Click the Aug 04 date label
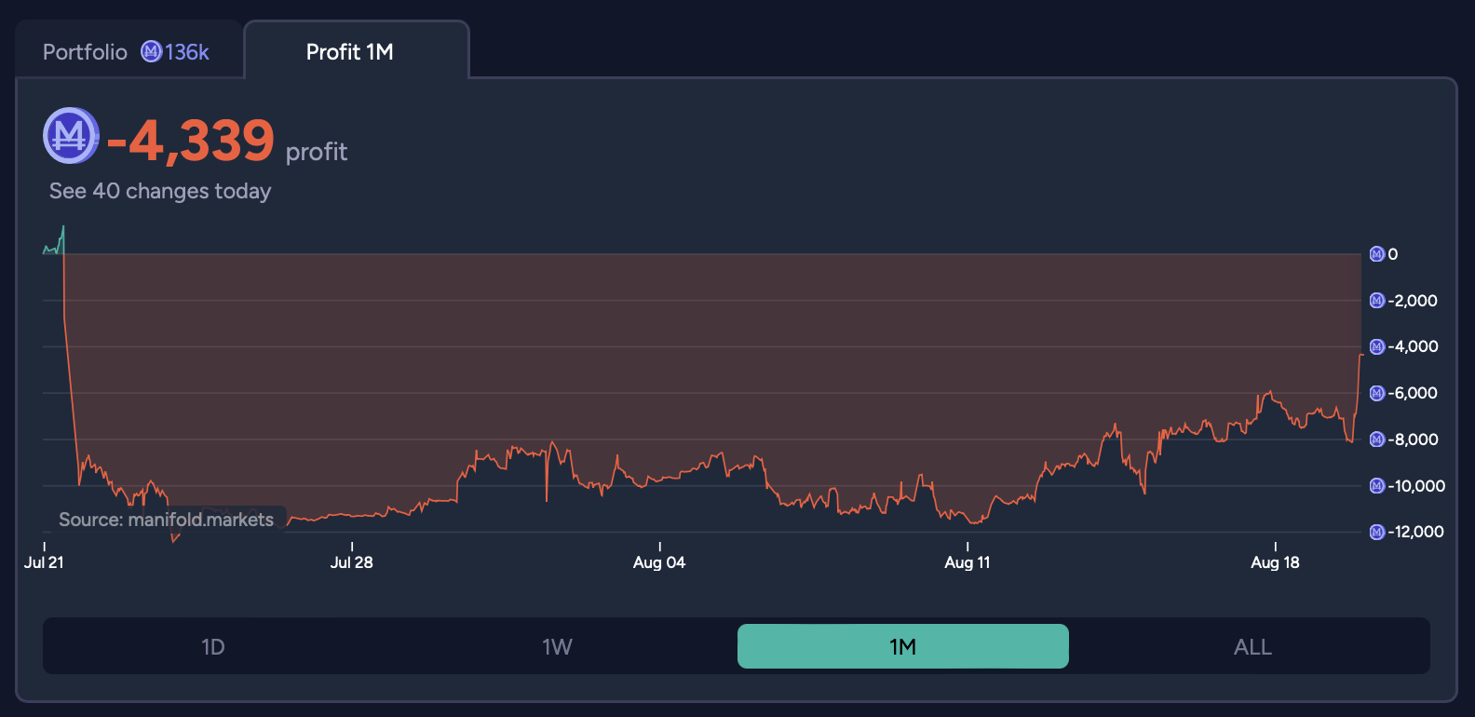 point(659,562)
